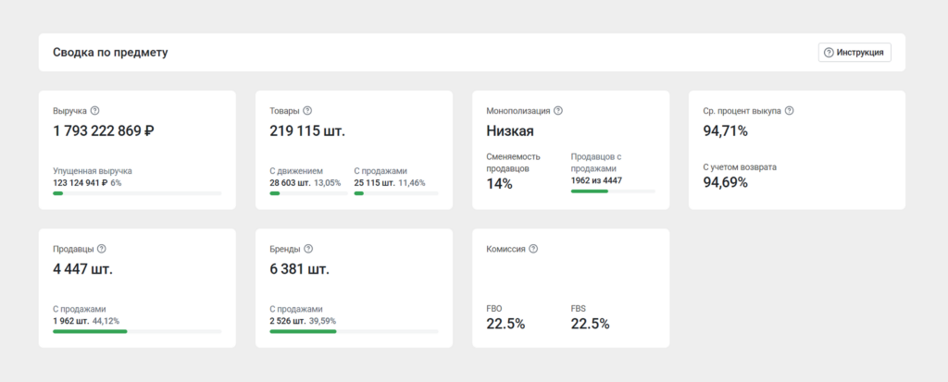Click the Продавцов с продажами progress bar

(x=613, y=191)
